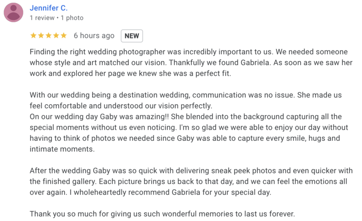Select the fourth gold rating star
362x221 pixels.
pyautogui.click(x=56, y=35)
